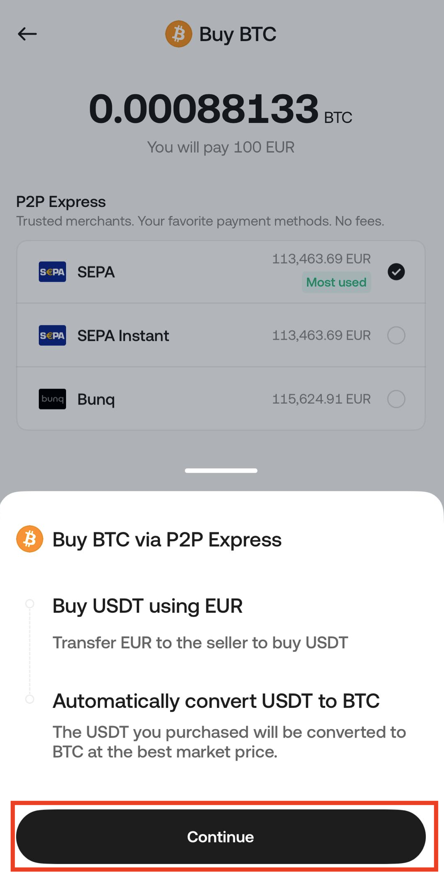The image size is (444, 879).
Task: Tap the second step circle marker
Action: [30, 699]
